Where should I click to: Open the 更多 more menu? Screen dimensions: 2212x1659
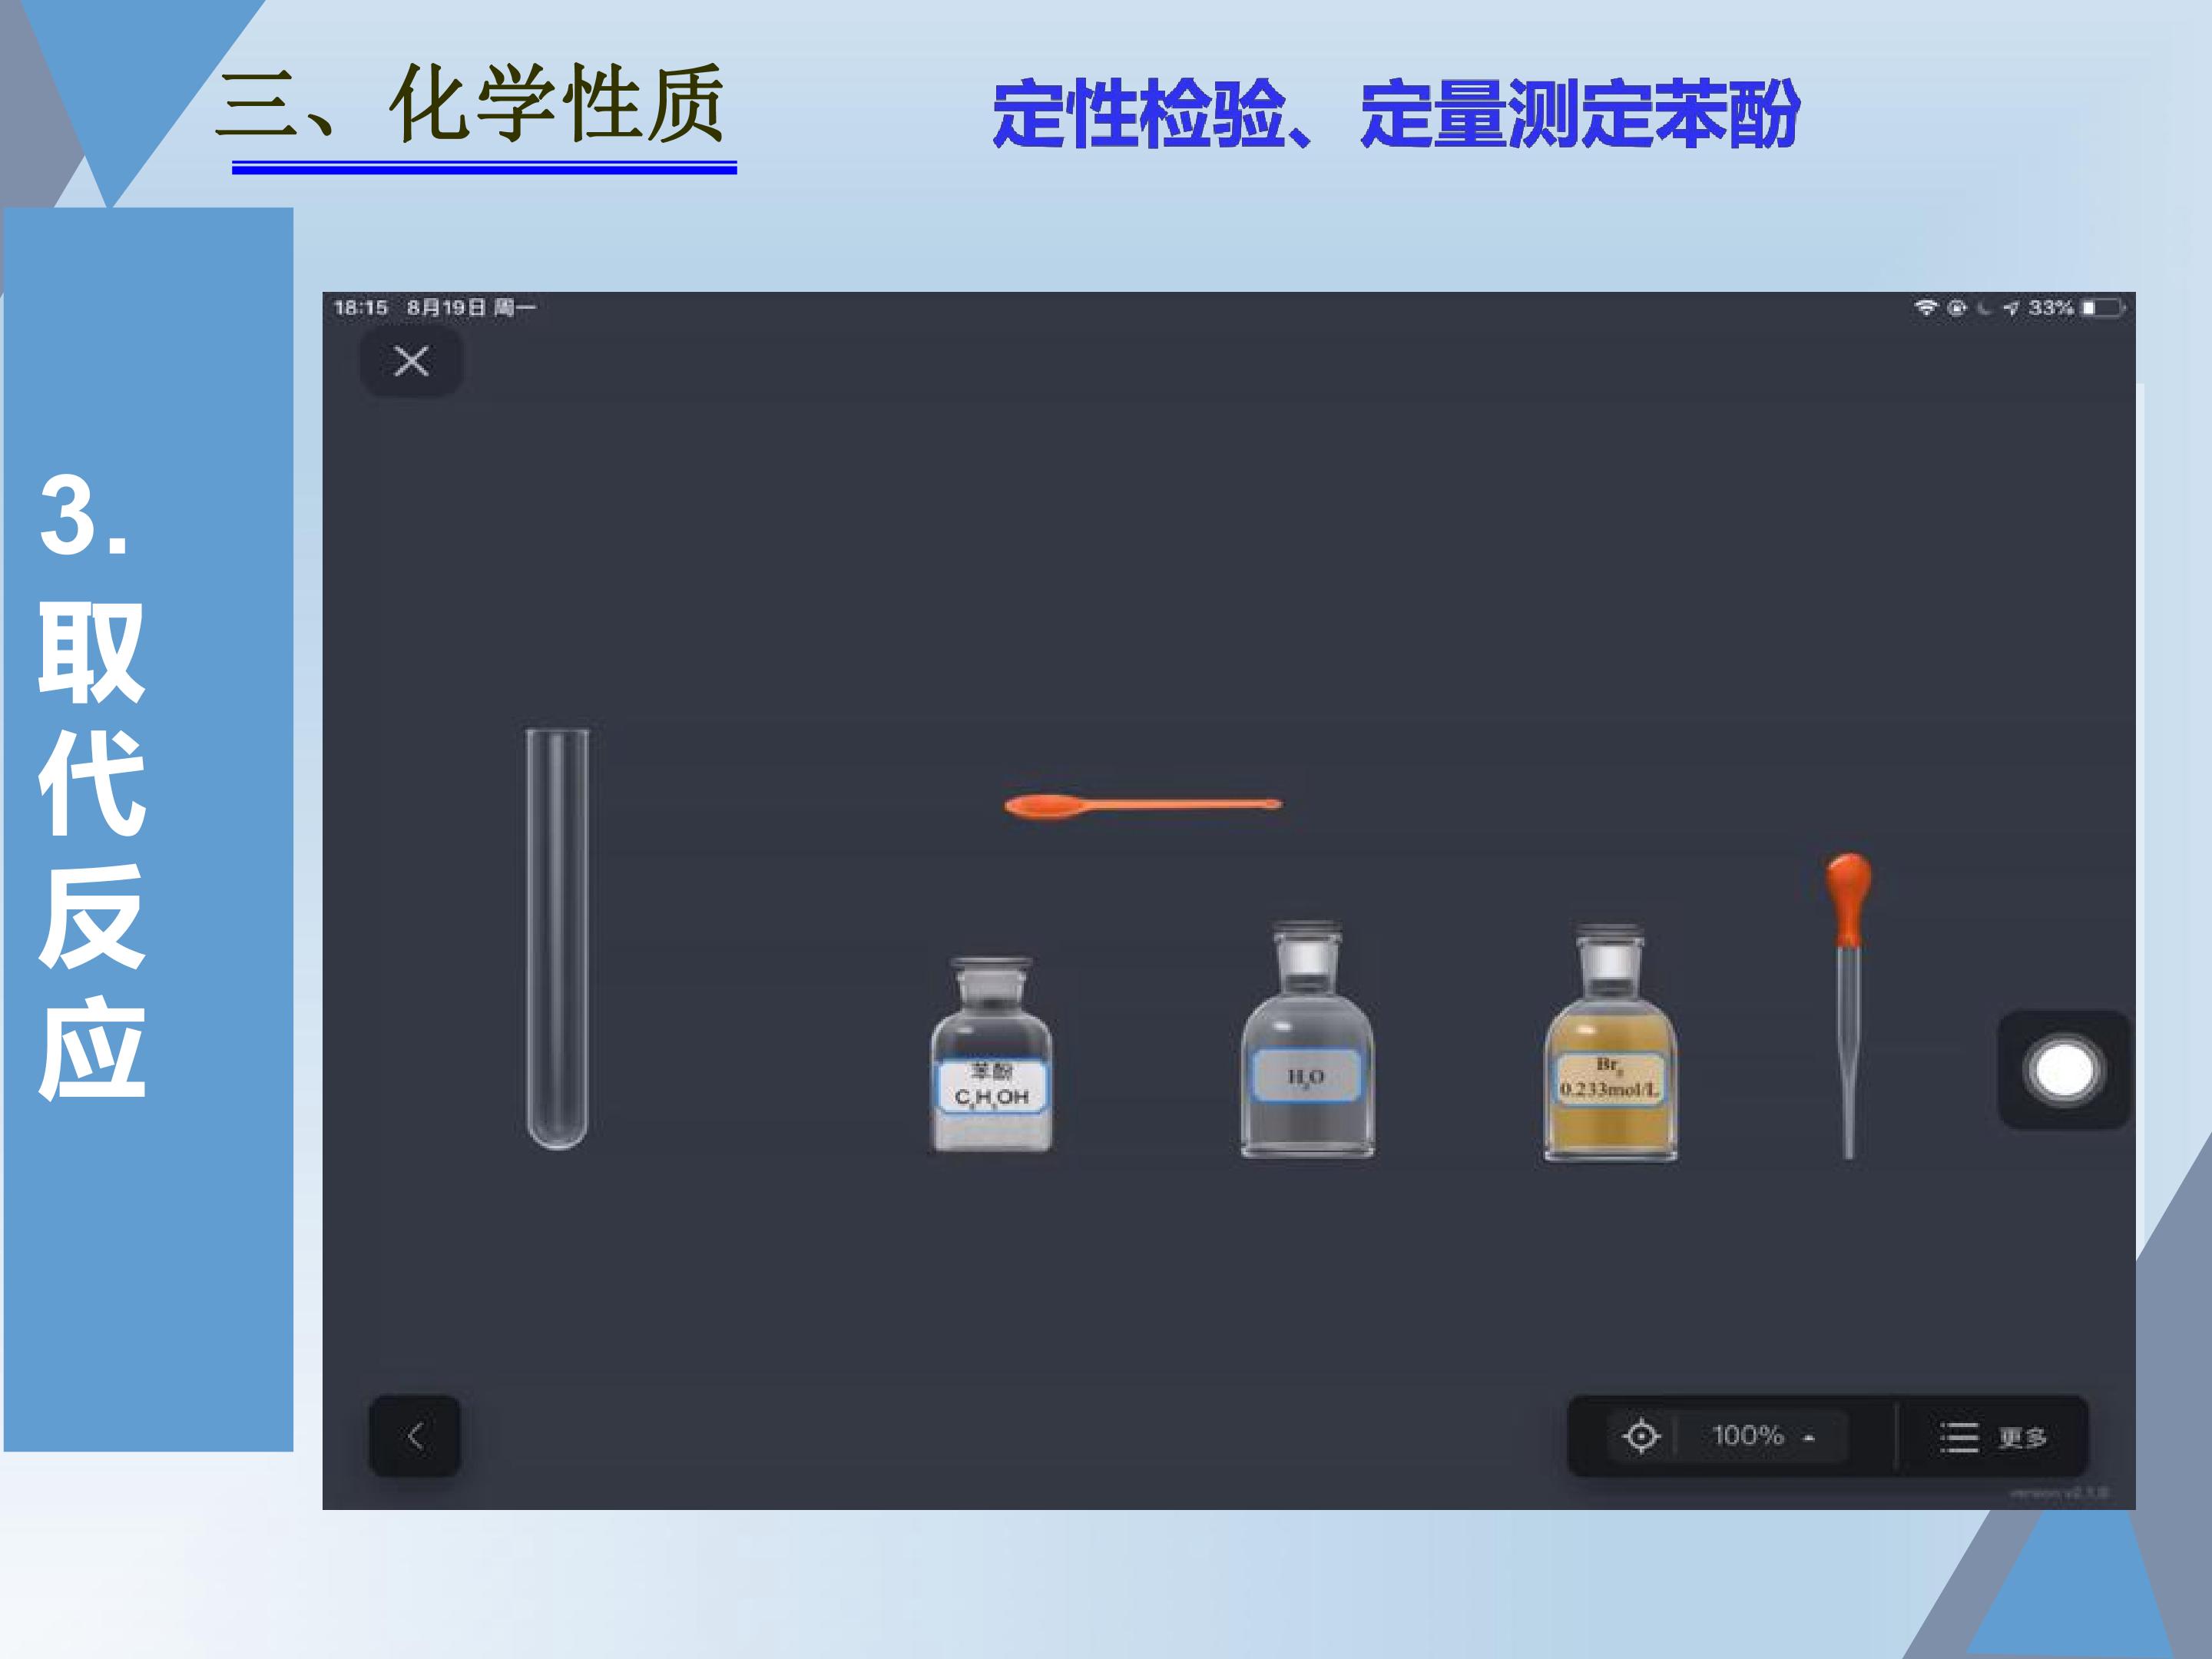tap(1993, 1437)
